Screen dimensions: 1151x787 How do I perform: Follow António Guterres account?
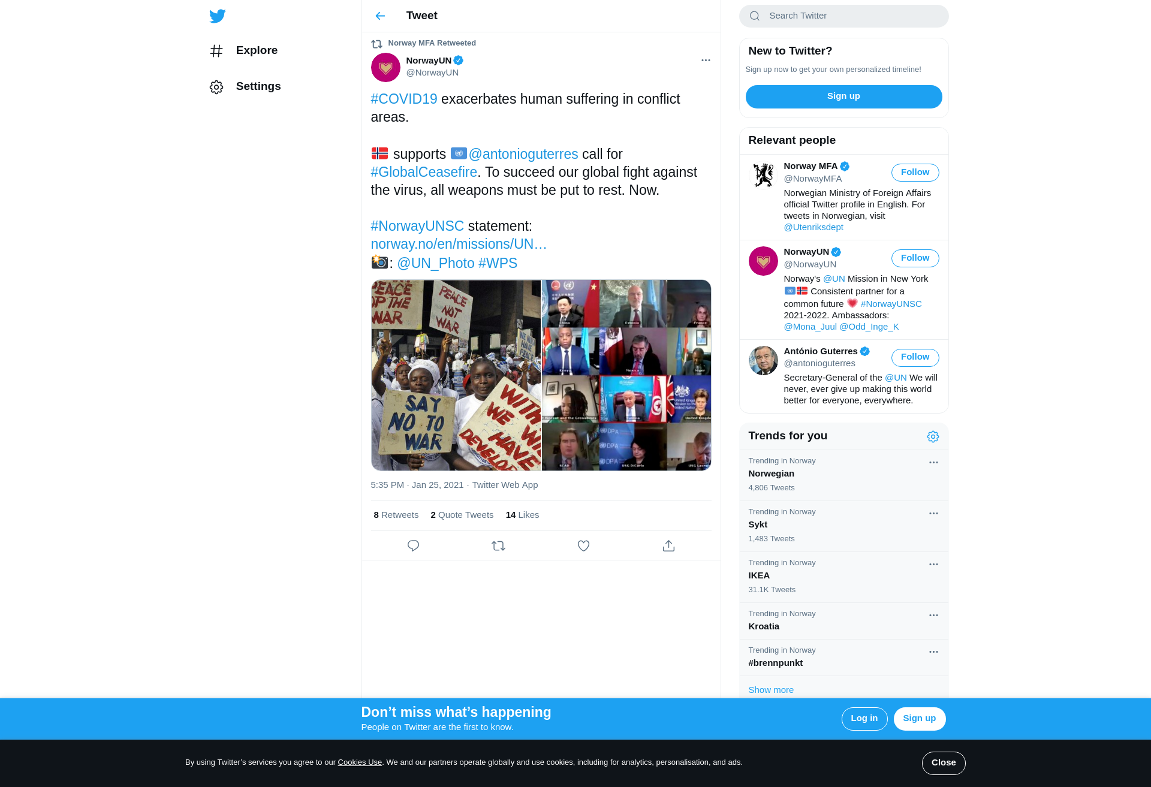tap(915, 358)
